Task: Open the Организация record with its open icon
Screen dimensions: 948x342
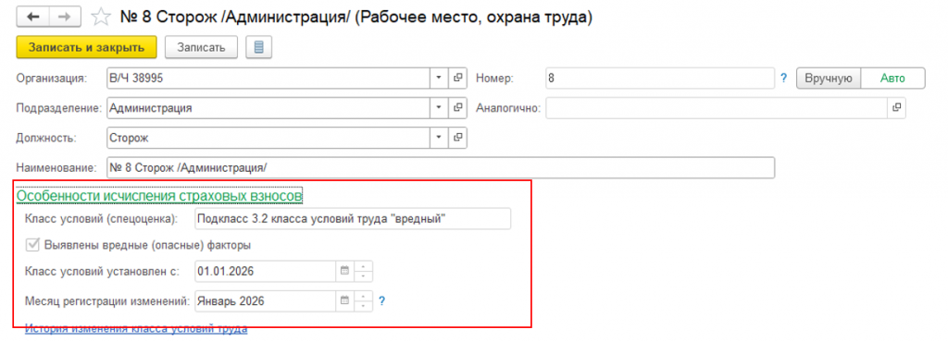Action: (x=457, y=78)
